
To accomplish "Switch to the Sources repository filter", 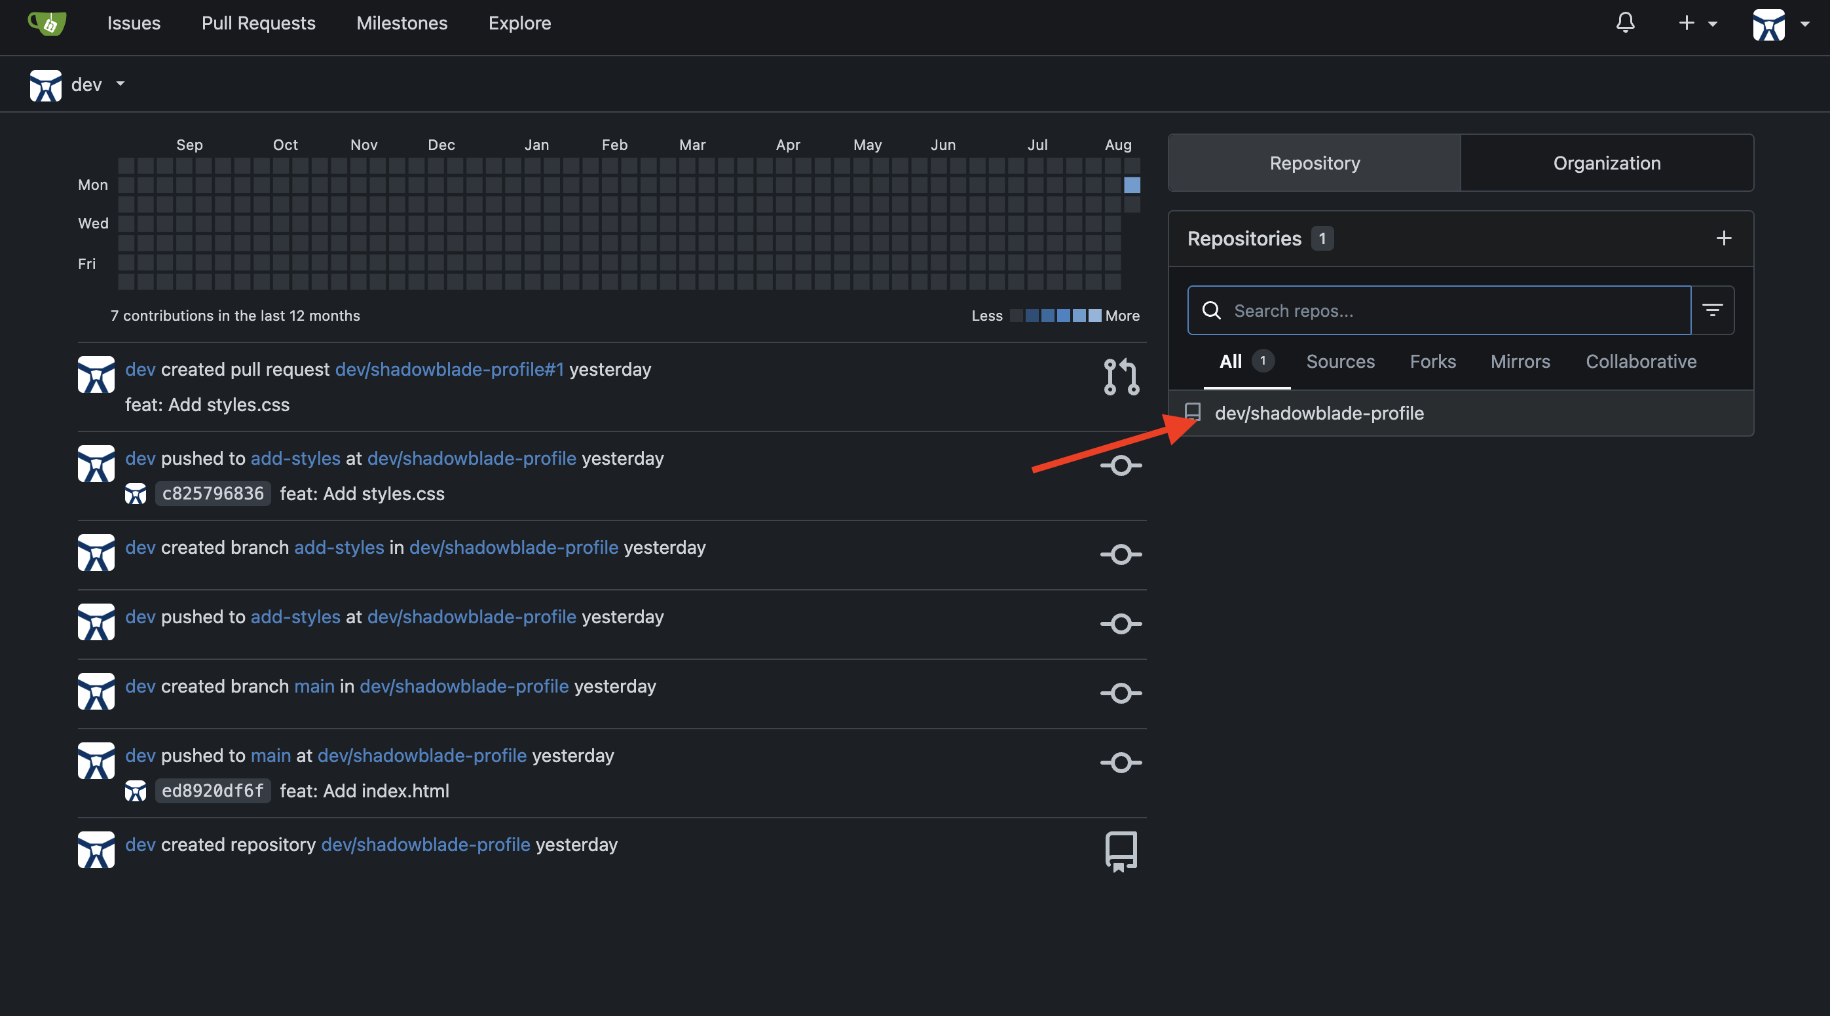I will click(1340, 361).
